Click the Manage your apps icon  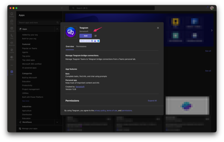pos(20,129)
